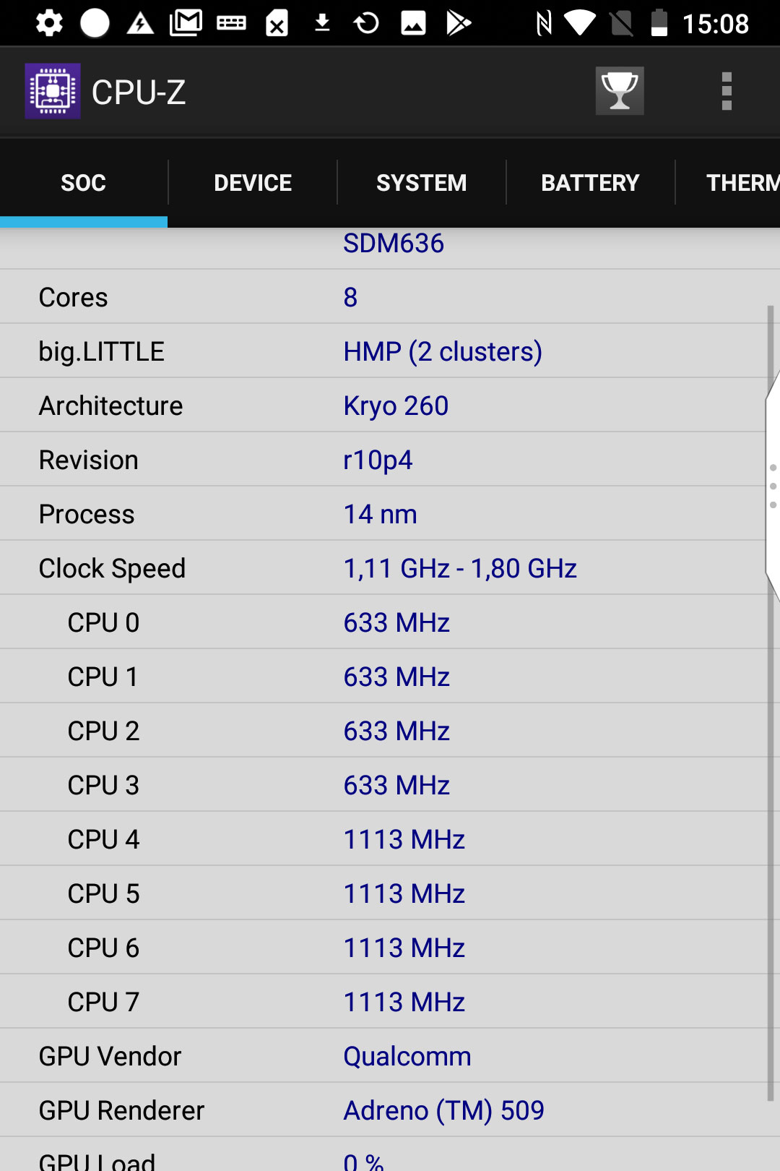Select the SOC tab
The image size is (780, 1171).
click(x=84, y=183)
